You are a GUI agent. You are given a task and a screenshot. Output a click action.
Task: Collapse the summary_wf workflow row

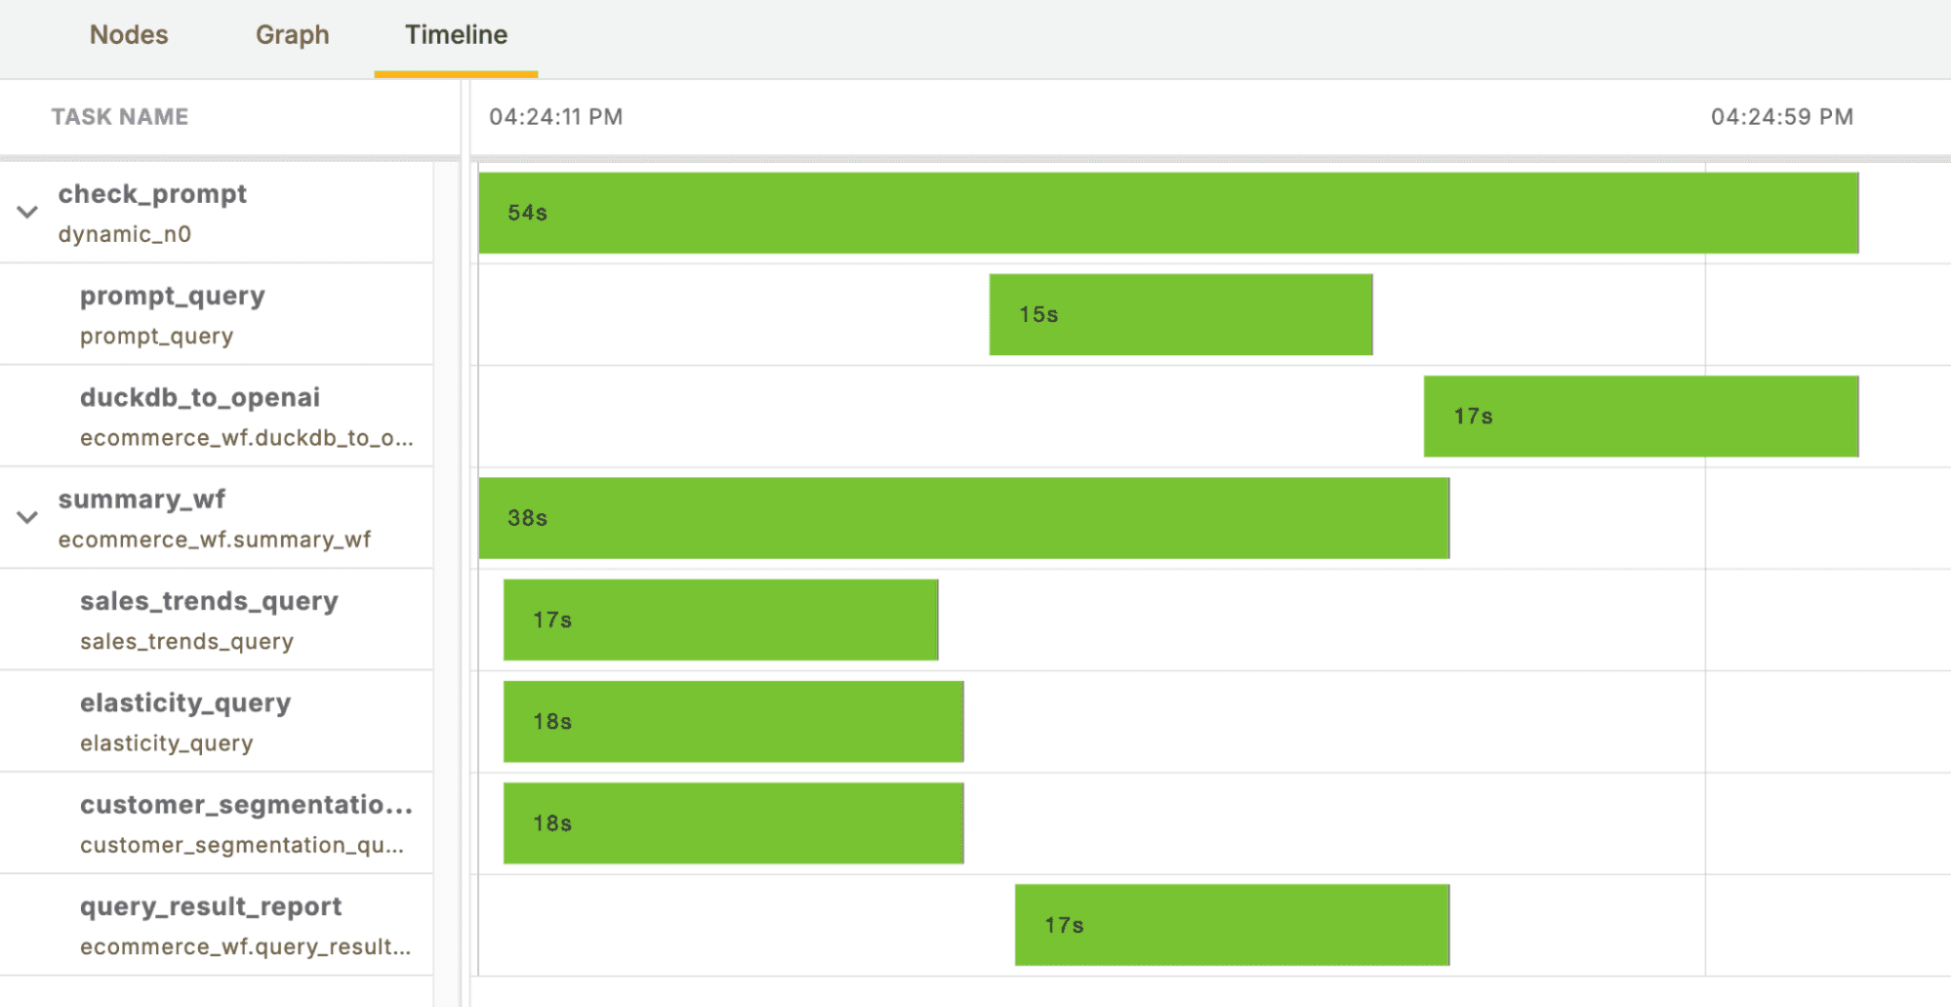[27, 517]
